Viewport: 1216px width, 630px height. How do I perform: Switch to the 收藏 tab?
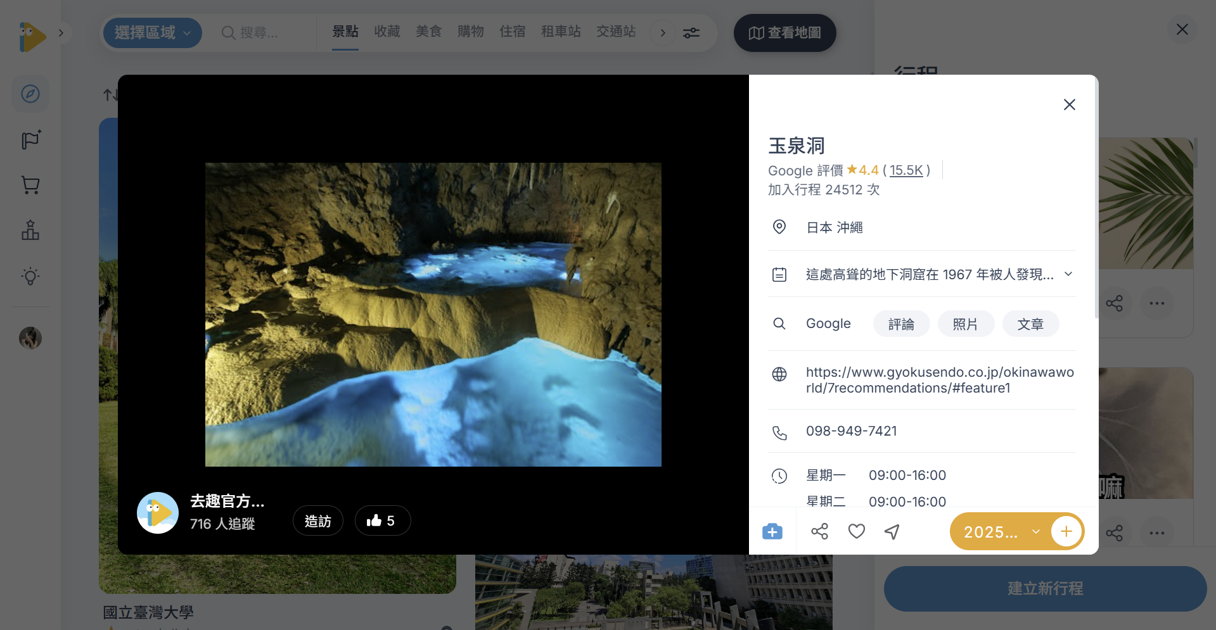[387, 32]
